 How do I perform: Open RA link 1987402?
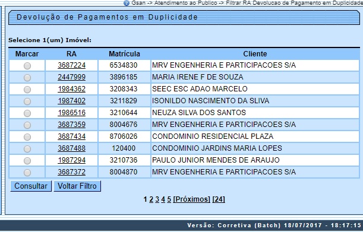click(x=71, y=101)
